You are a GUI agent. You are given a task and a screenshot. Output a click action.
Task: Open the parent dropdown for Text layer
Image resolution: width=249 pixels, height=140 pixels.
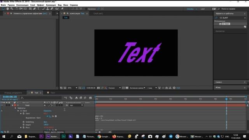click(76, 105)
